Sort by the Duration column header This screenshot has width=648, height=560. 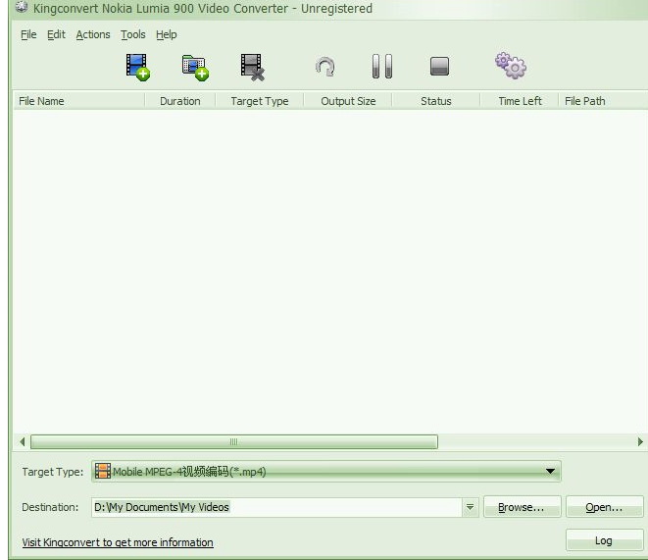click(x=180, y=101)
